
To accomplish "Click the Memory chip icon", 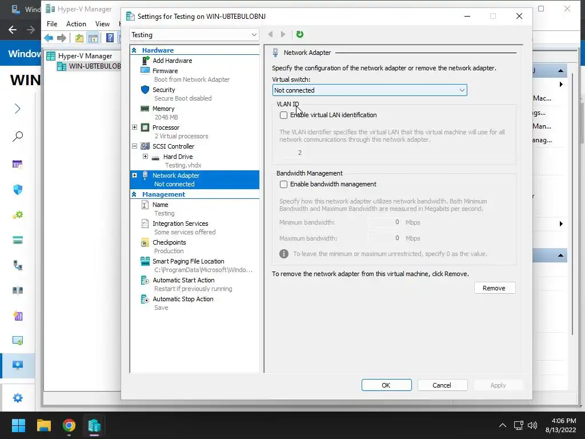I will click(145, 108).
